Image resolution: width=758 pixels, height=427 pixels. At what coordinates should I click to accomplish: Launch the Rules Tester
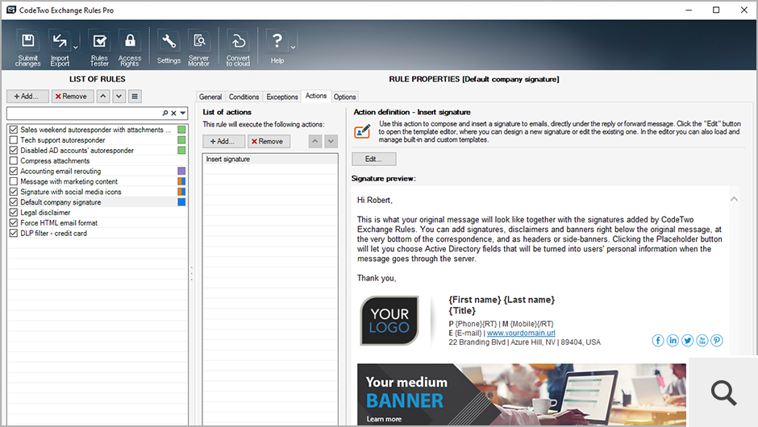pos(99,48)
